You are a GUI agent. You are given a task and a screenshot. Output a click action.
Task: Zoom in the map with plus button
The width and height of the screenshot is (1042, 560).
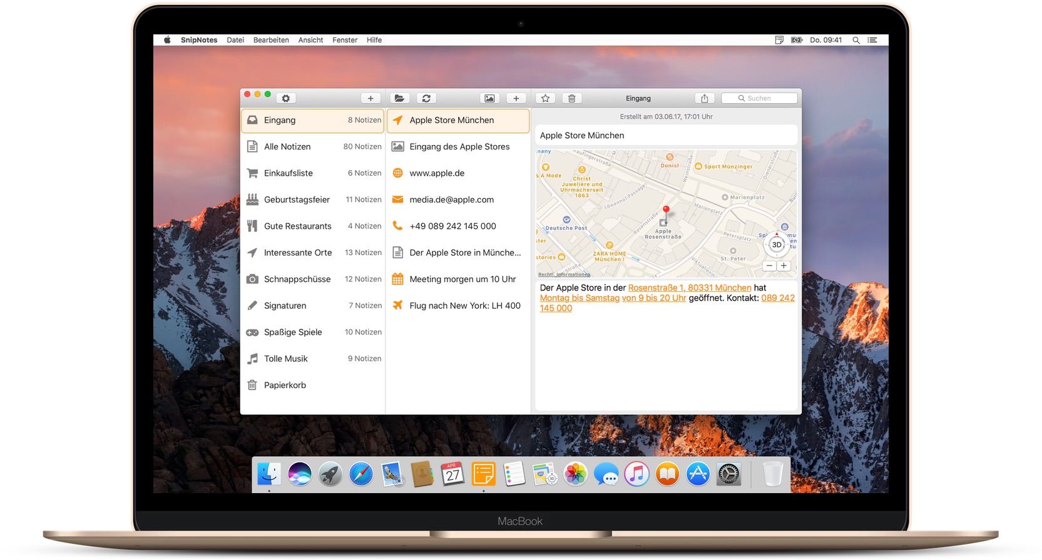tap(784, 266)
